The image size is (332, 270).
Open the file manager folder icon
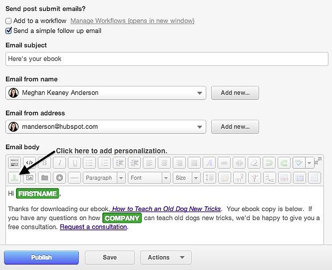45,178
